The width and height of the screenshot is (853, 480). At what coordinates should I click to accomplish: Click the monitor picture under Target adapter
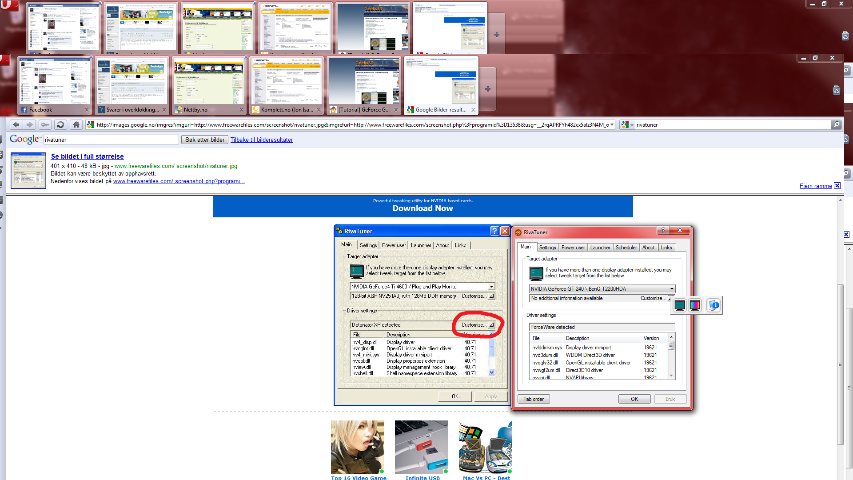[x=536, y=273]
